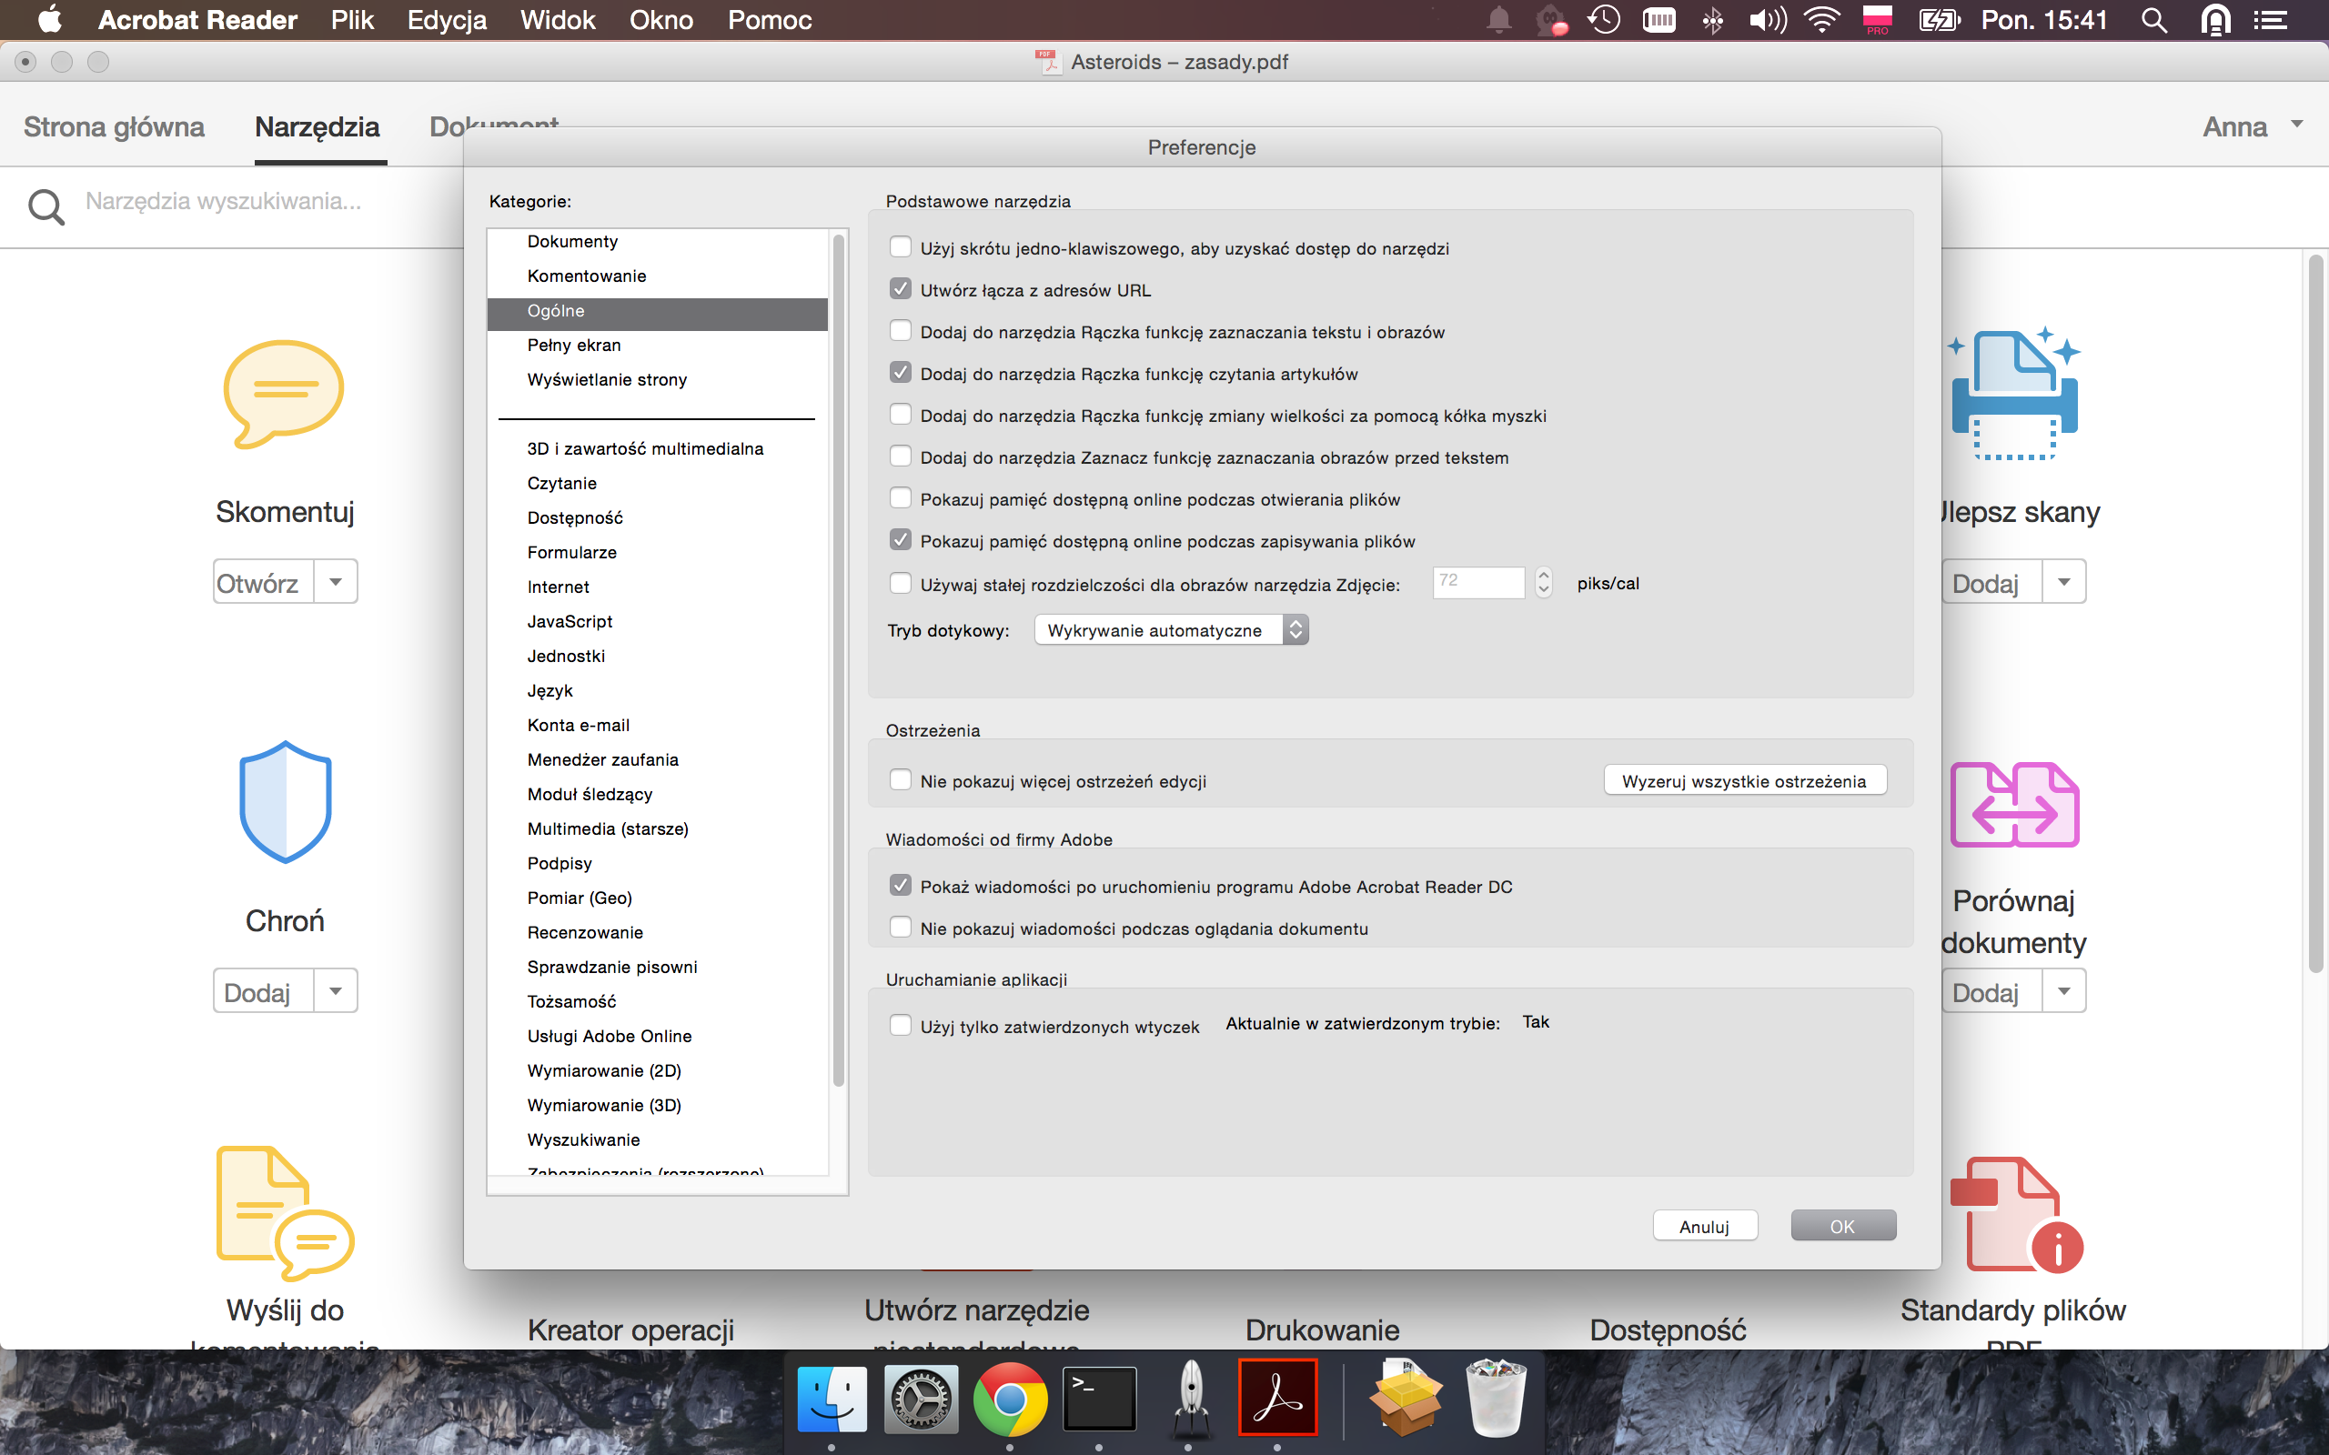Uncheck Utwórz łącza z adresów URL
The width and height of the screenshot is (2329, 1455).
900,290
